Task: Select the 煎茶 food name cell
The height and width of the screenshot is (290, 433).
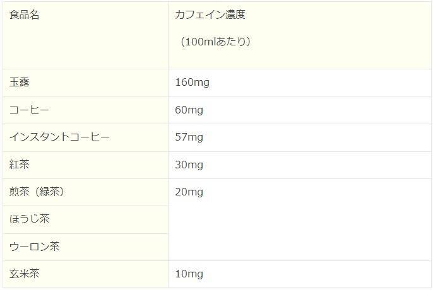Action: pos(20,192)
